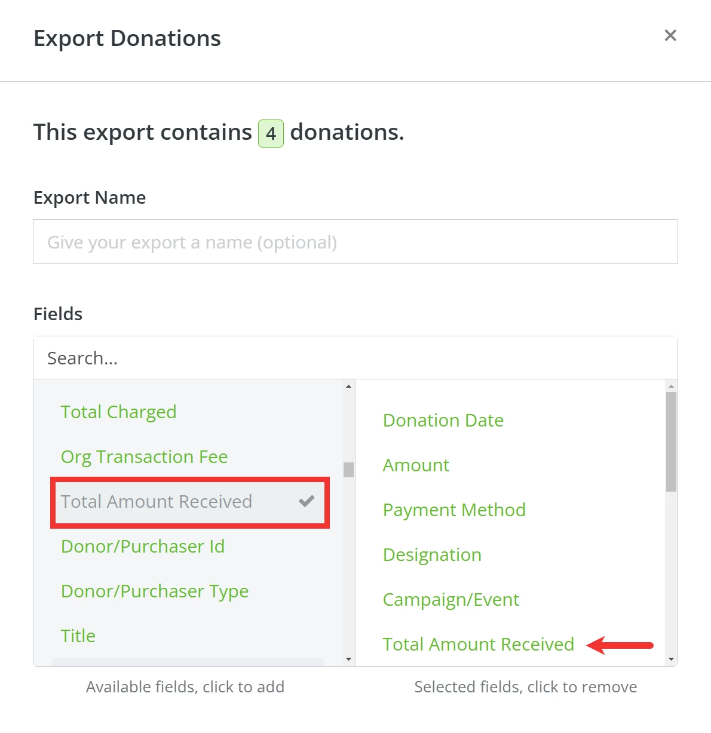This screenshot has height=733, width=711.
Task: Remove Campaign/Event from selected fields
Action: (x=450, y=599)
